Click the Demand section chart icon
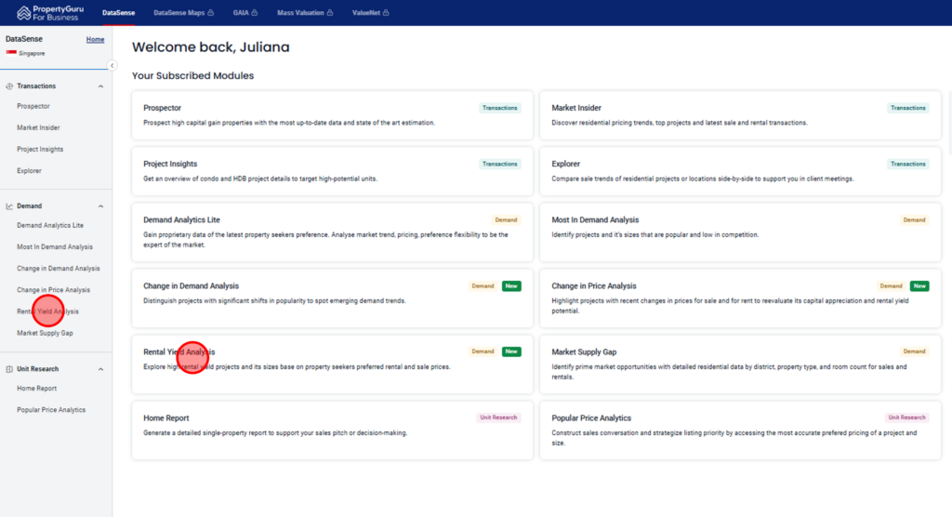Screen dimensions: 952x517 coord(9,205)
